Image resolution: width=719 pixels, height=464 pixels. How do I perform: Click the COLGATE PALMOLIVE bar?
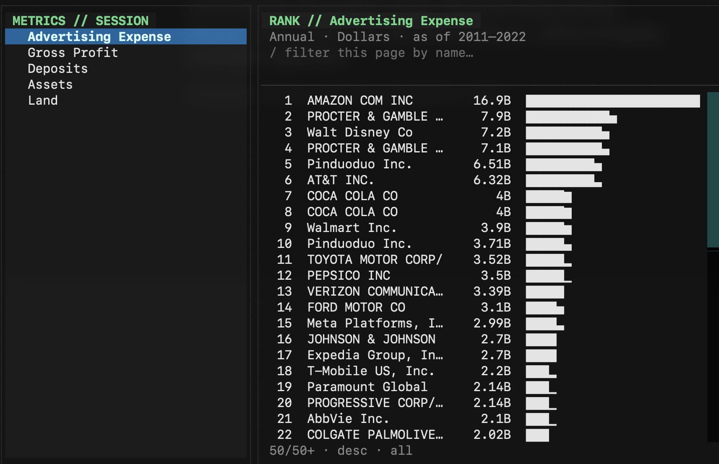click(x=537, y=435)
